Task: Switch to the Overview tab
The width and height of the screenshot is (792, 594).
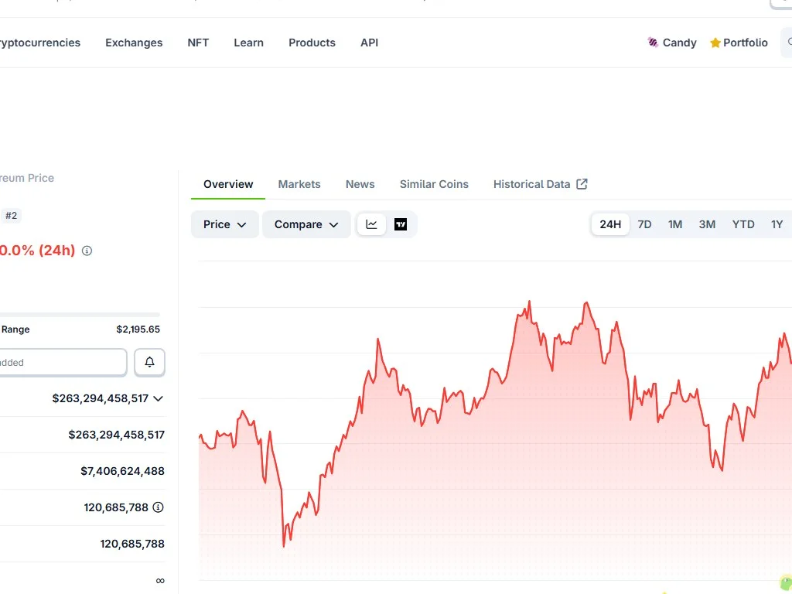Action: [x=228, y=184]
